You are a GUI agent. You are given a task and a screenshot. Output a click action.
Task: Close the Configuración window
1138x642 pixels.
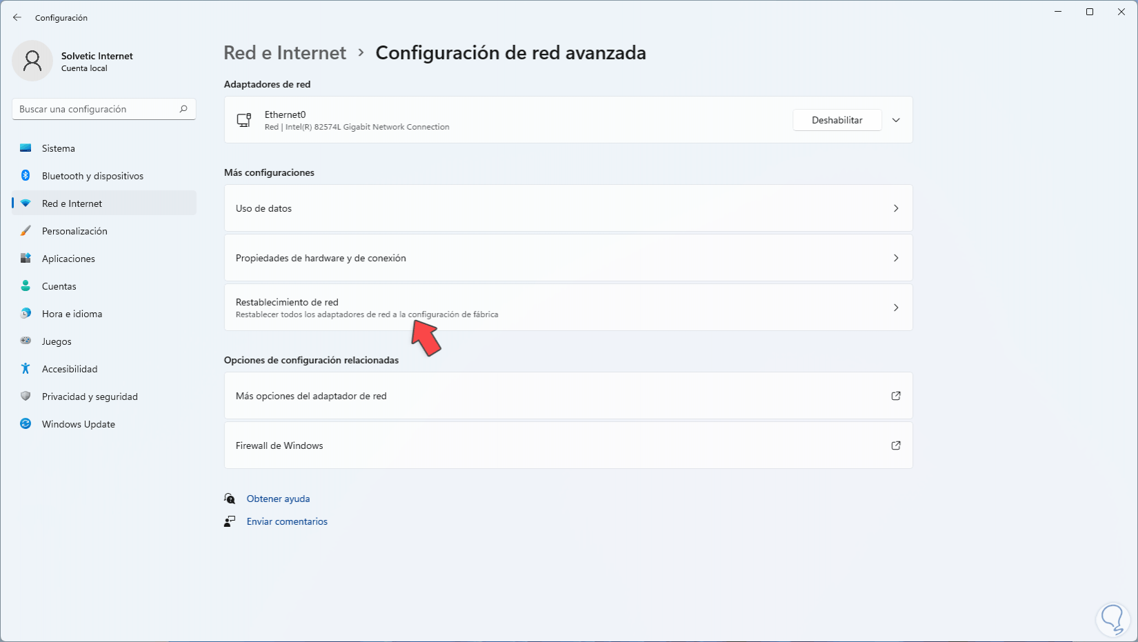coord(1121,12)
